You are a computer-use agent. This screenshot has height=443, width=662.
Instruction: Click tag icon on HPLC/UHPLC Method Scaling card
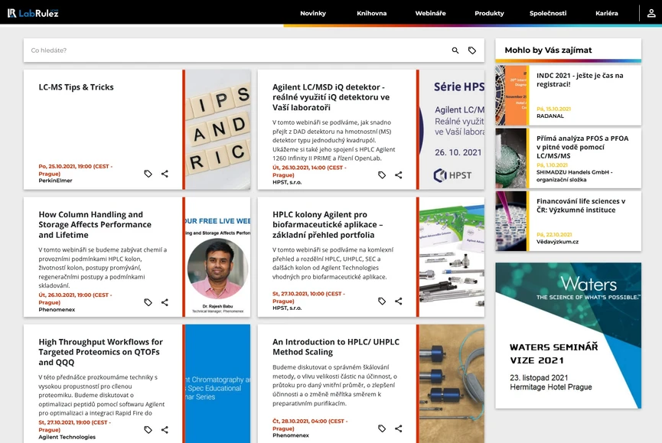click(x=382, y=428)
